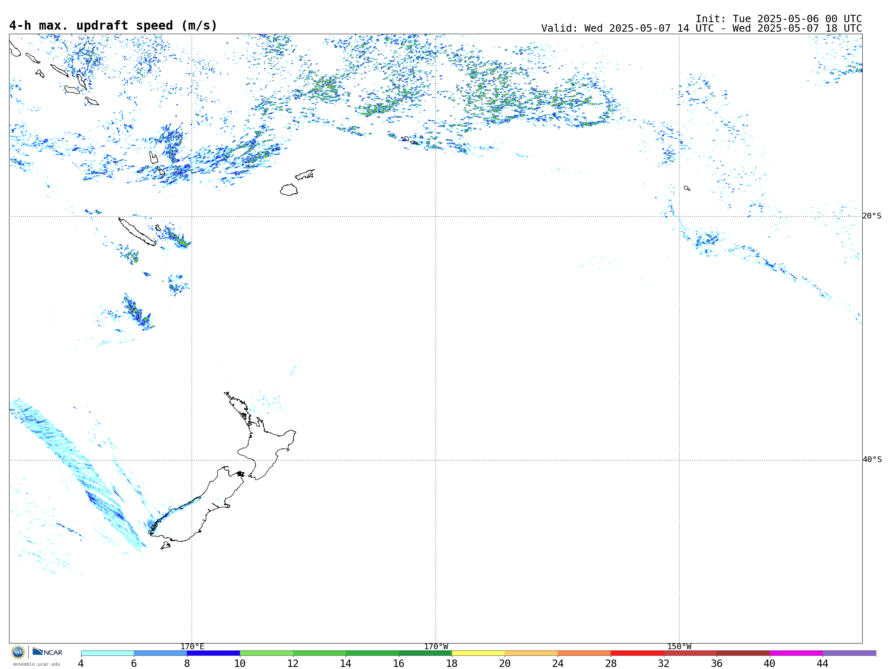889x669 pixels.
Task: Select the pale cyan 4–6 colorbar segment
Action: (107, 653)
